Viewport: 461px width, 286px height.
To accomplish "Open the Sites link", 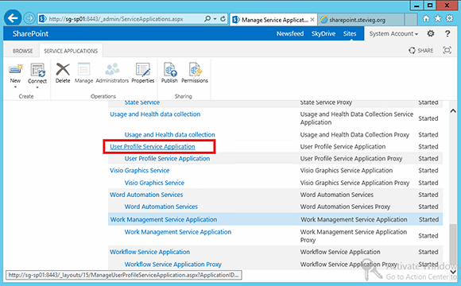I will pos(350,34).
